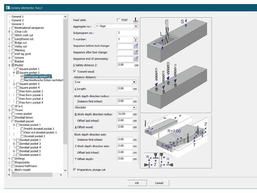Expand the Dovetail pocket 5 node
This screenshot has width=257, height=193.
[14, 151]
